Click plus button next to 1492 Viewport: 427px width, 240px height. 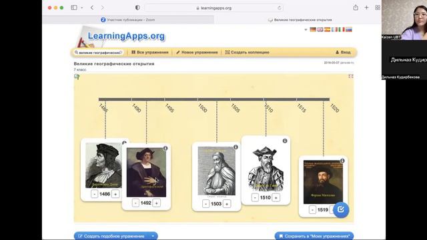[x=157, y=203]
